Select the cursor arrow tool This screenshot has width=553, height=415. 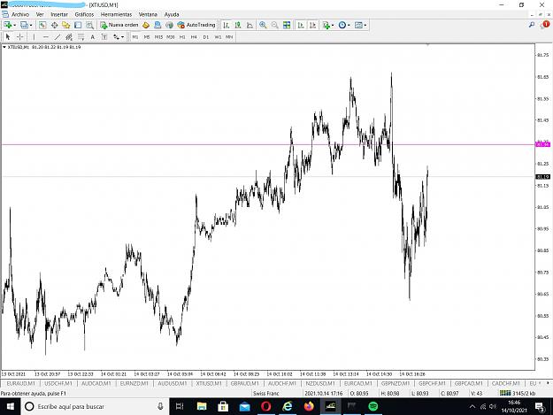8,37
